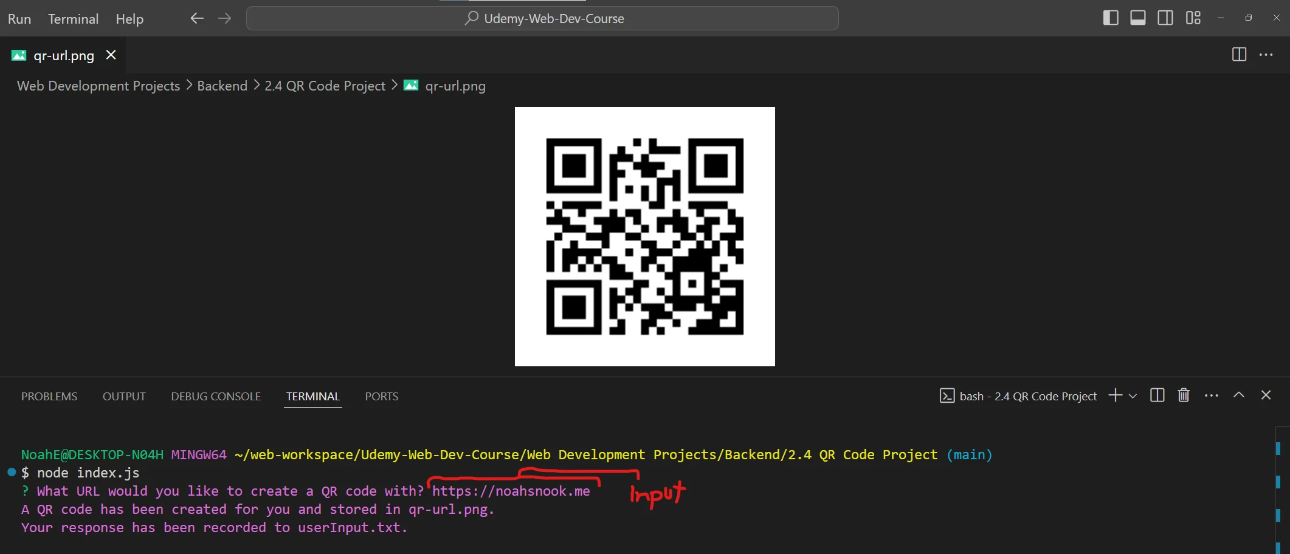Split the terminal panel

point(1157,395)
